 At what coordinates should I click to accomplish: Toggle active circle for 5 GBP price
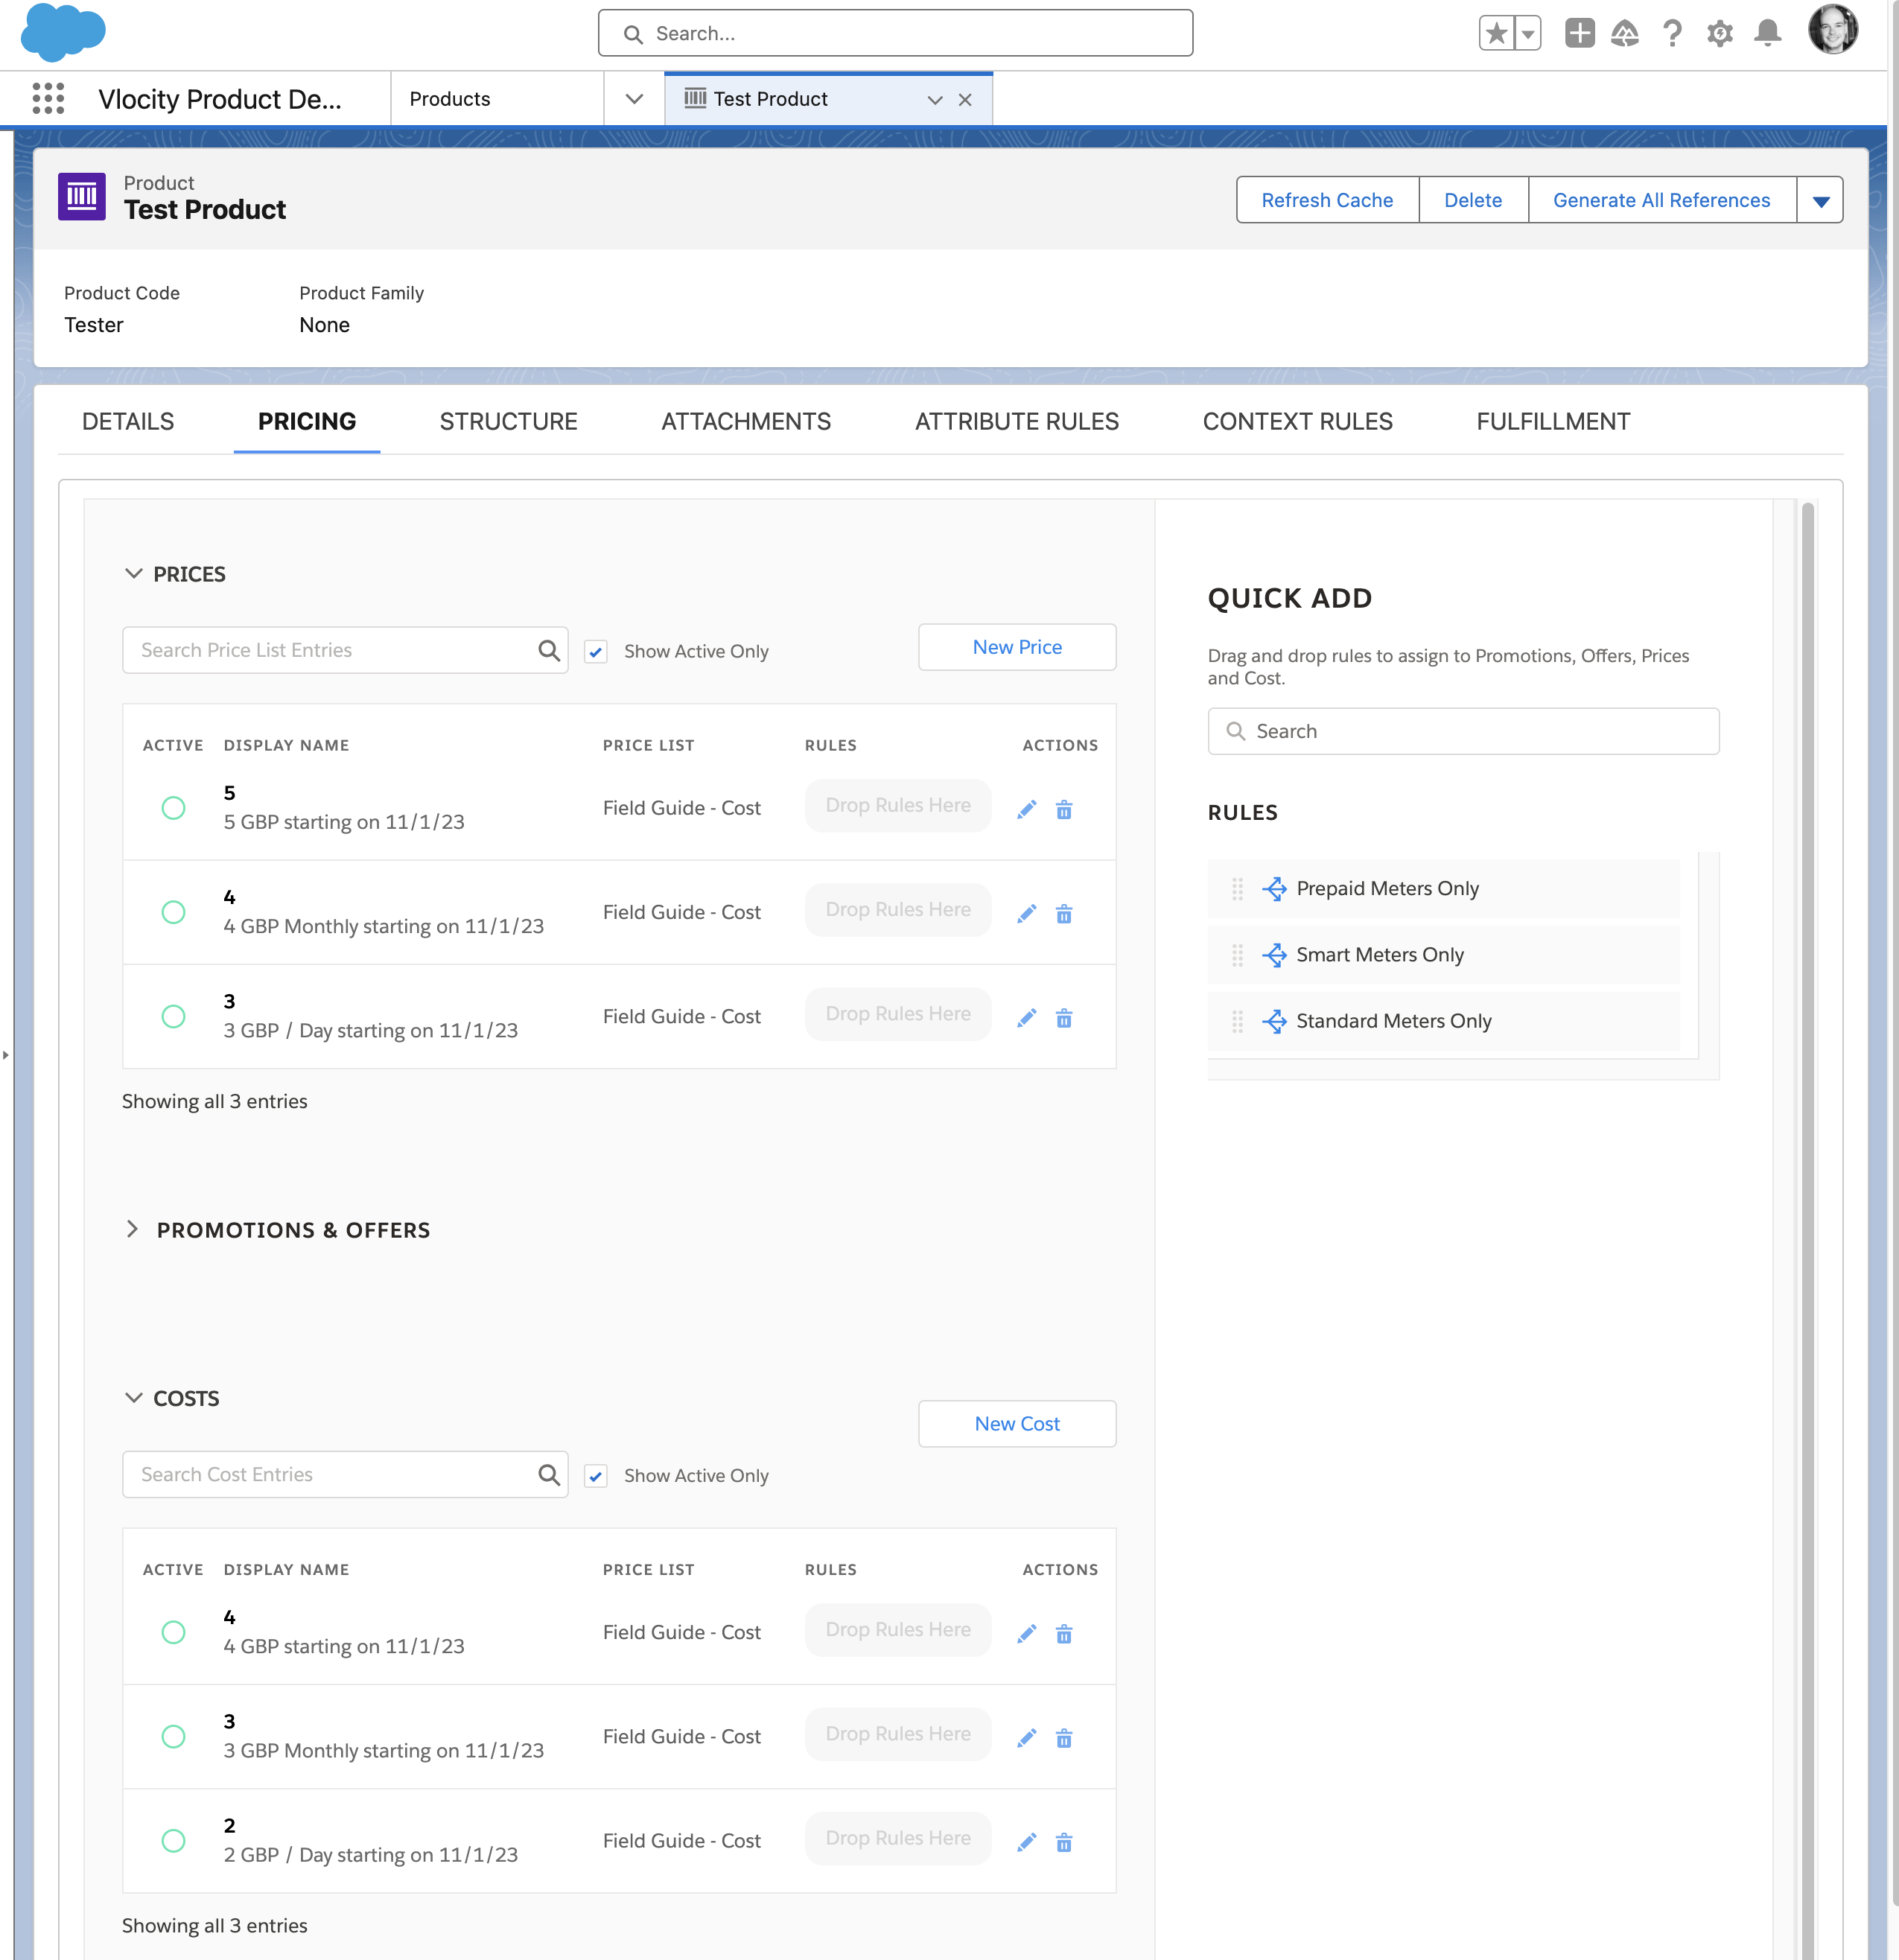click(173, 807)
